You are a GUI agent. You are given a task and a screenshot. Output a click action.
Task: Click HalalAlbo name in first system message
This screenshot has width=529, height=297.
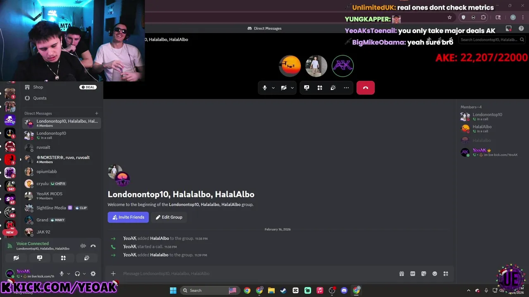click(x=160, y=238)
